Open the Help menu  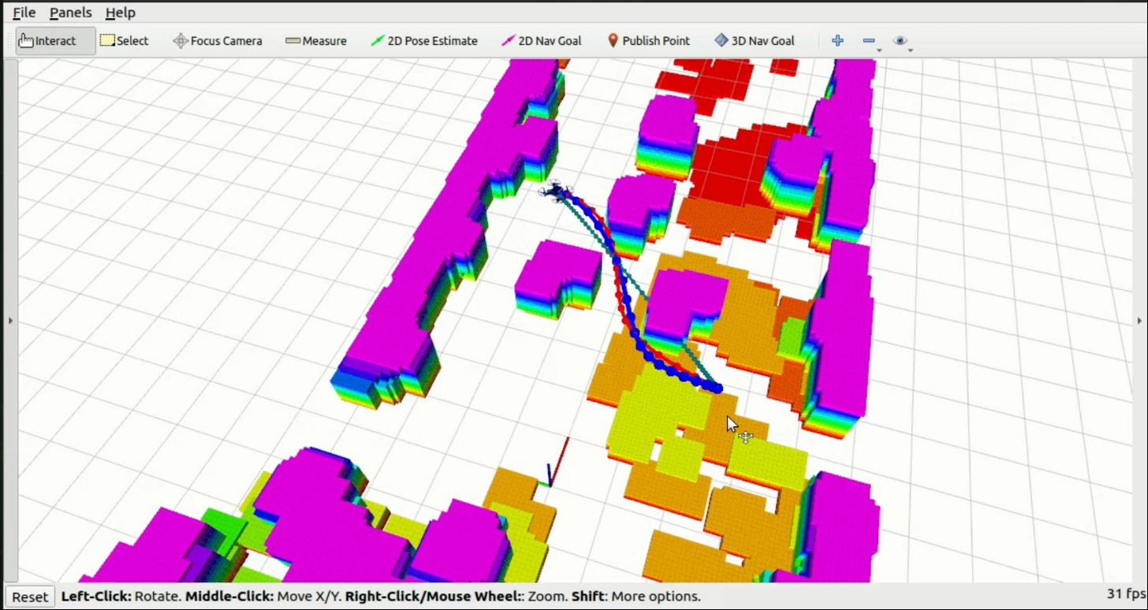point(120,13)
